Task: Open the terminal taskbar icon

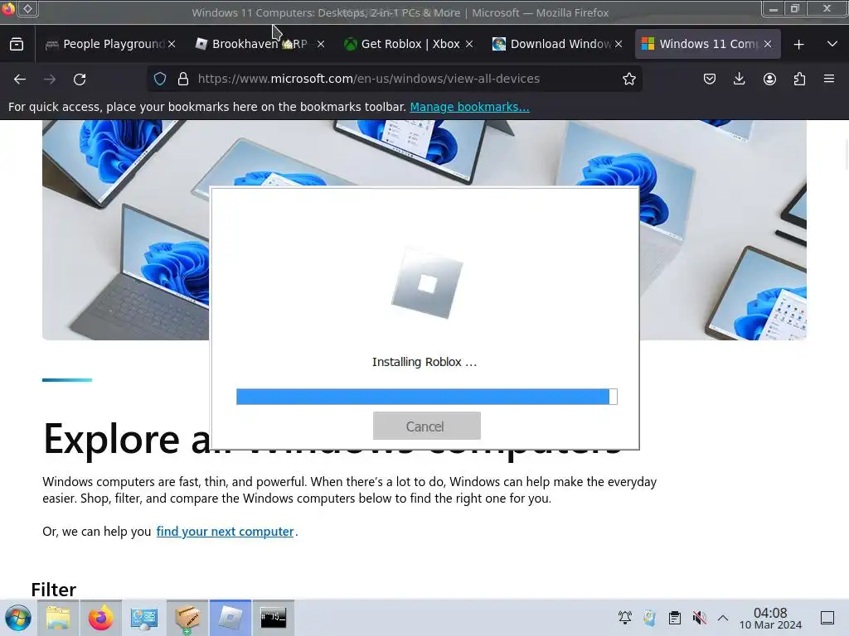Action: click(x=274, y=618)
